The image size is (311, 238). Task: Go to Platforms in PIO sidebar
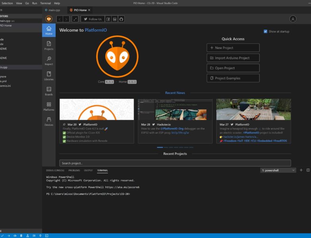49,106
